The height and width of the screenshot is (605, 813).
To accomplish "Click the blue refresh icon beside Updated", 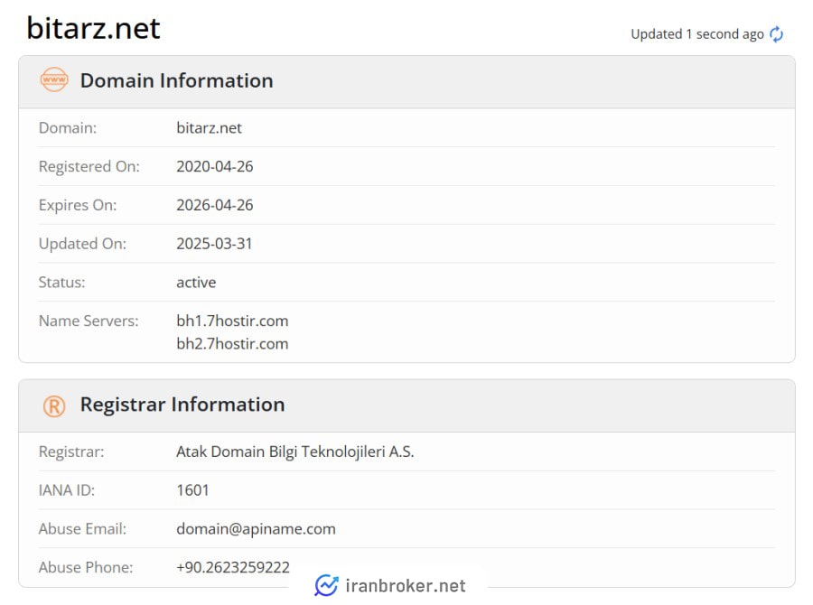I will click(776, 34).
